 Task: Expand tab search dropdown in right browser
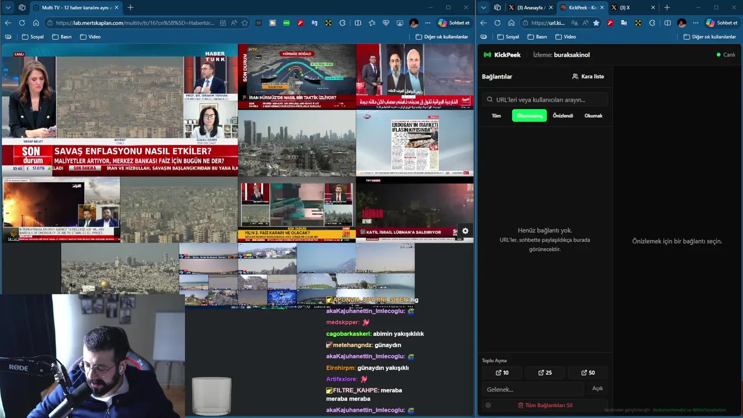(484, 8)
